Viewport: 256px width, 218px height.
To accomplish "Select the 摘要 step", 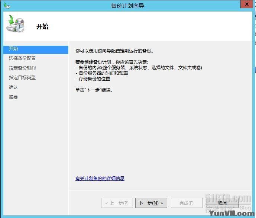I will pyautogui.click(x=13, y=97).
